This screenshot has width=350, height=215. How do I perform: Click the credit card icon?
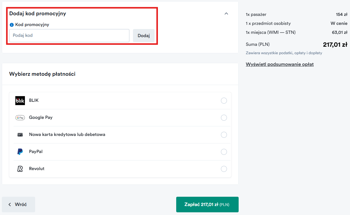20,135
